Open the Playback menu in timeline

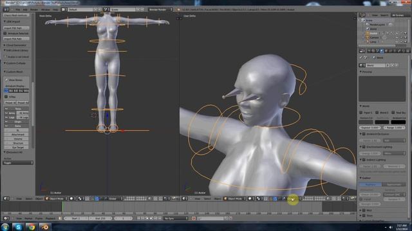click(50, 218)
